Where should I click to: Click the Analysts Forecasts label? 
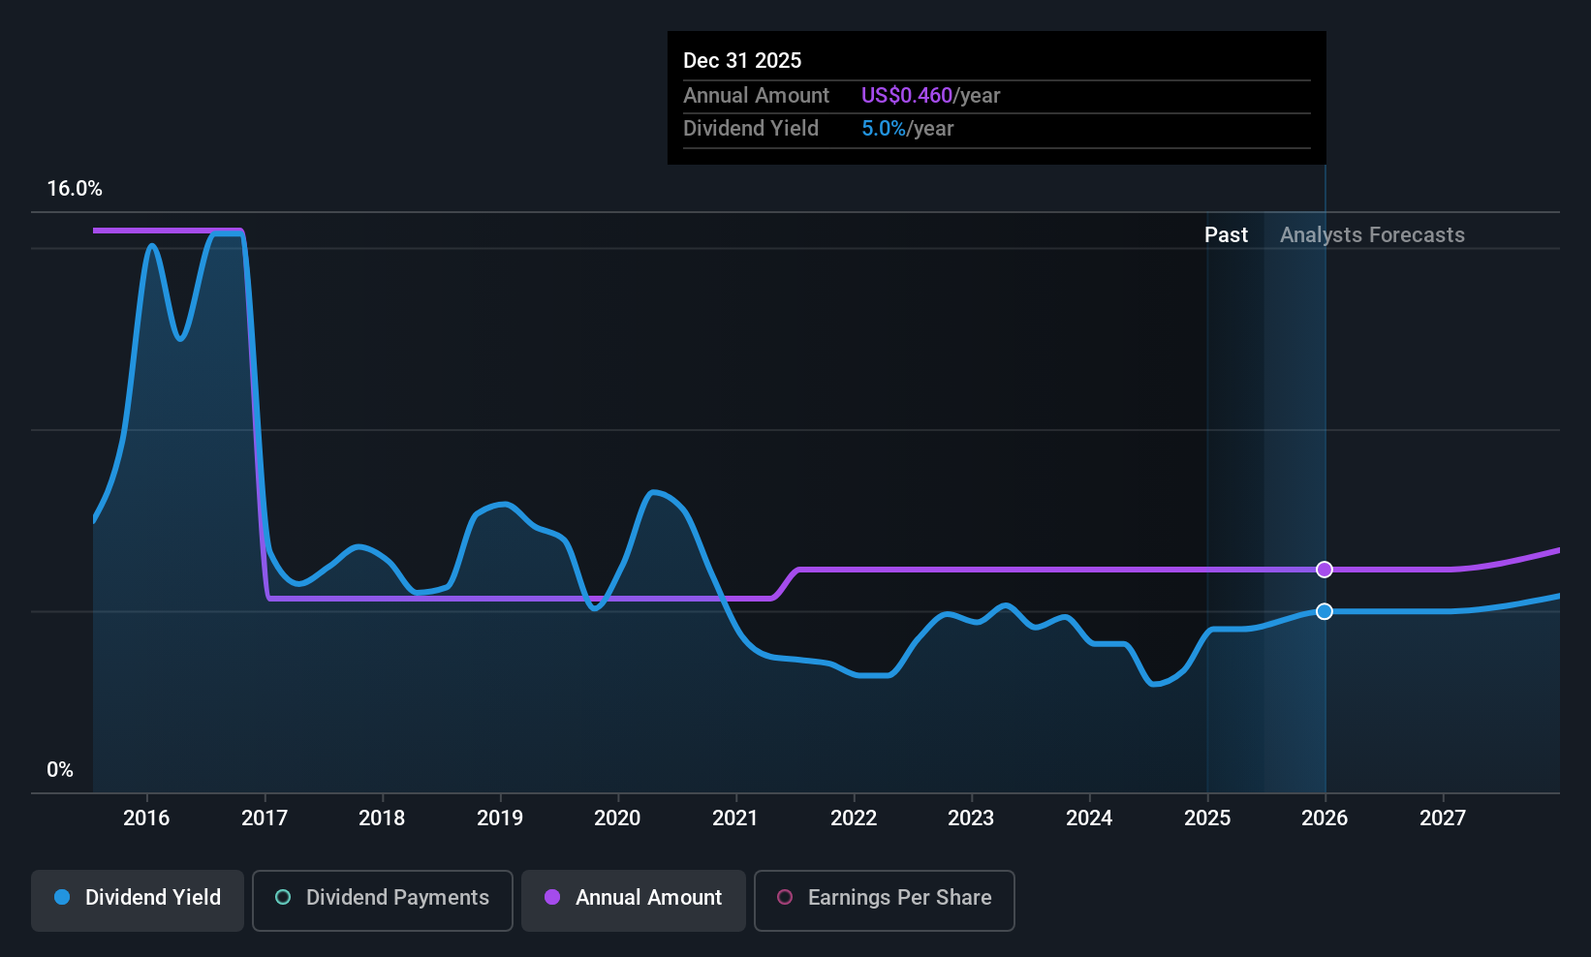click(x=1372, y=235)
